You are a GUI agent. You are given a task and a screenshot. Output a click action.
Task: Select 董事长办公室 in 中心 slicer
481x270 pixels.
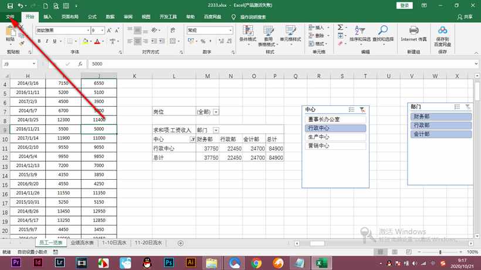pos(336,119)
